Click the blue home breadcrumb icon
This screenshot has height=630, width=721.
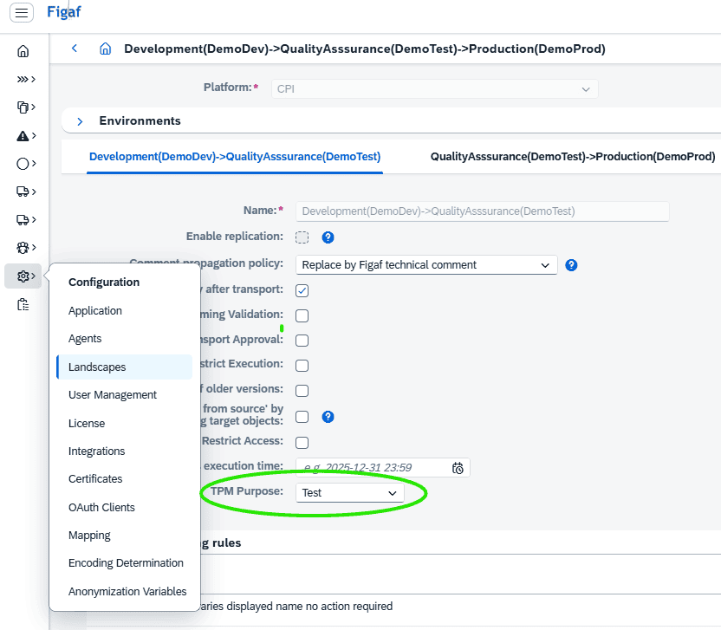pos(106,49)
